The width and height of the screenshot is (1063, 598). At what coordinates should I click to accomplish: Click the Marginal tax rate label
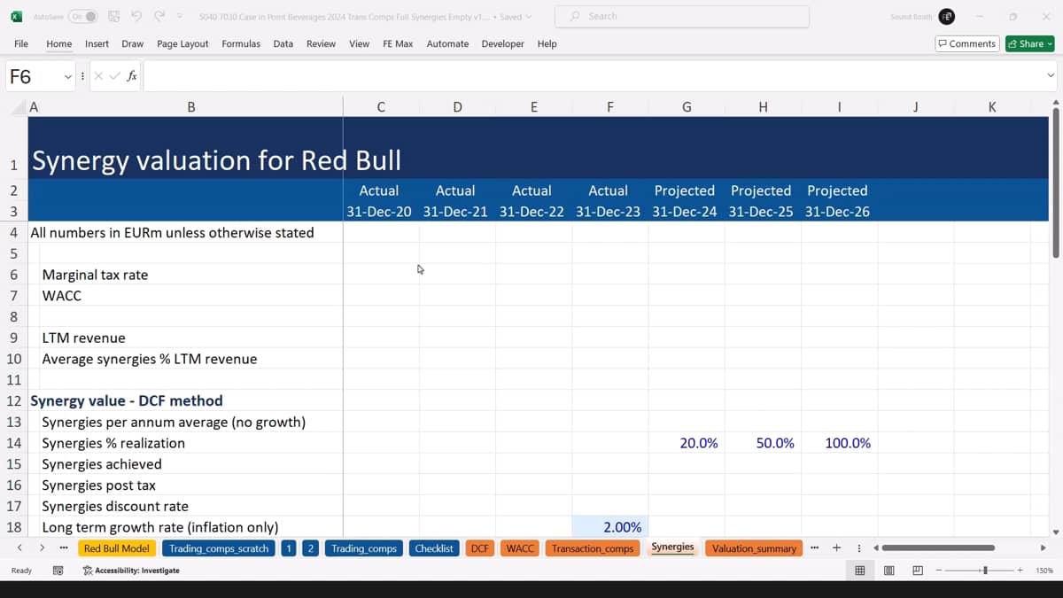pyautogui.click(x=95, y=275)
